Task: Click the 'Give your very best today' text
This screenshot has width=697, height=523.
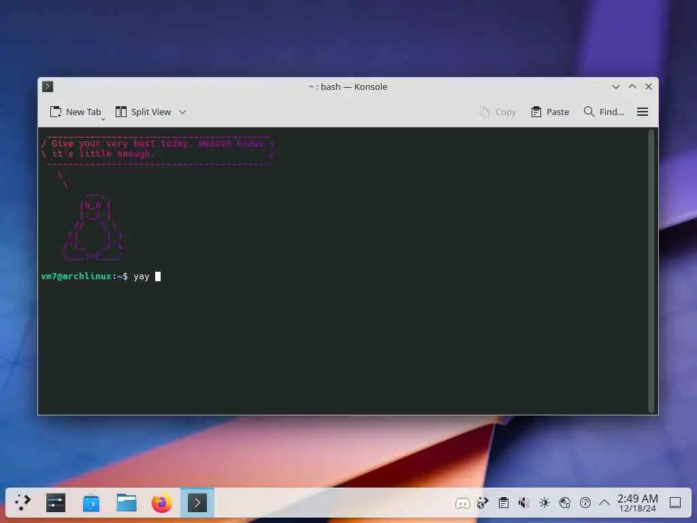Action: (x=120, y=144)
